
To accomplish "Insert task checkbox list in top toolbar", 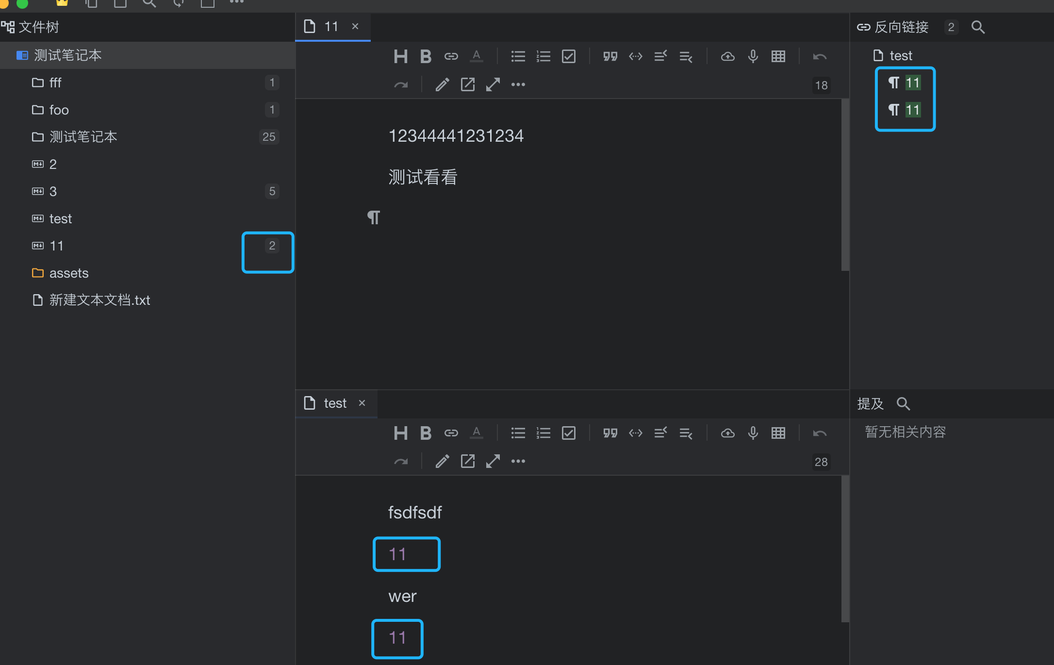I will click(568, 57).
